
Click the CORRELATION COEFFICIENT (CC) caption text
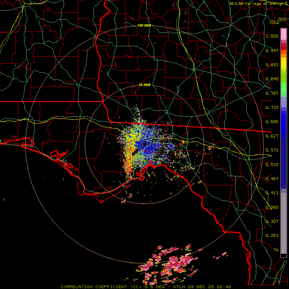[102, 287]
